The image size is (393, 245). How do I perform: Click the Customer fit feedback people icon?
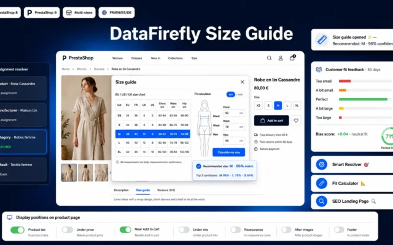click(319, 69)
